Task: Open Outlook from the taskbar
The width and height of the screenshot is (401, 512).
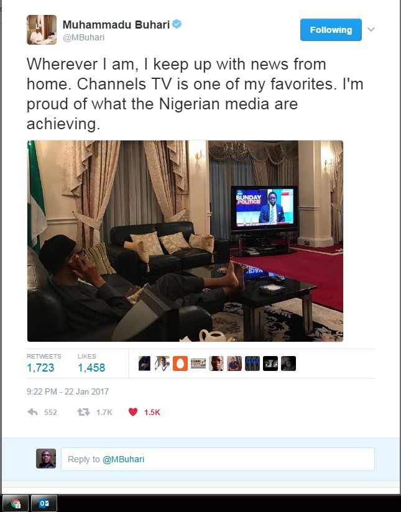Action: pos(44,503)
